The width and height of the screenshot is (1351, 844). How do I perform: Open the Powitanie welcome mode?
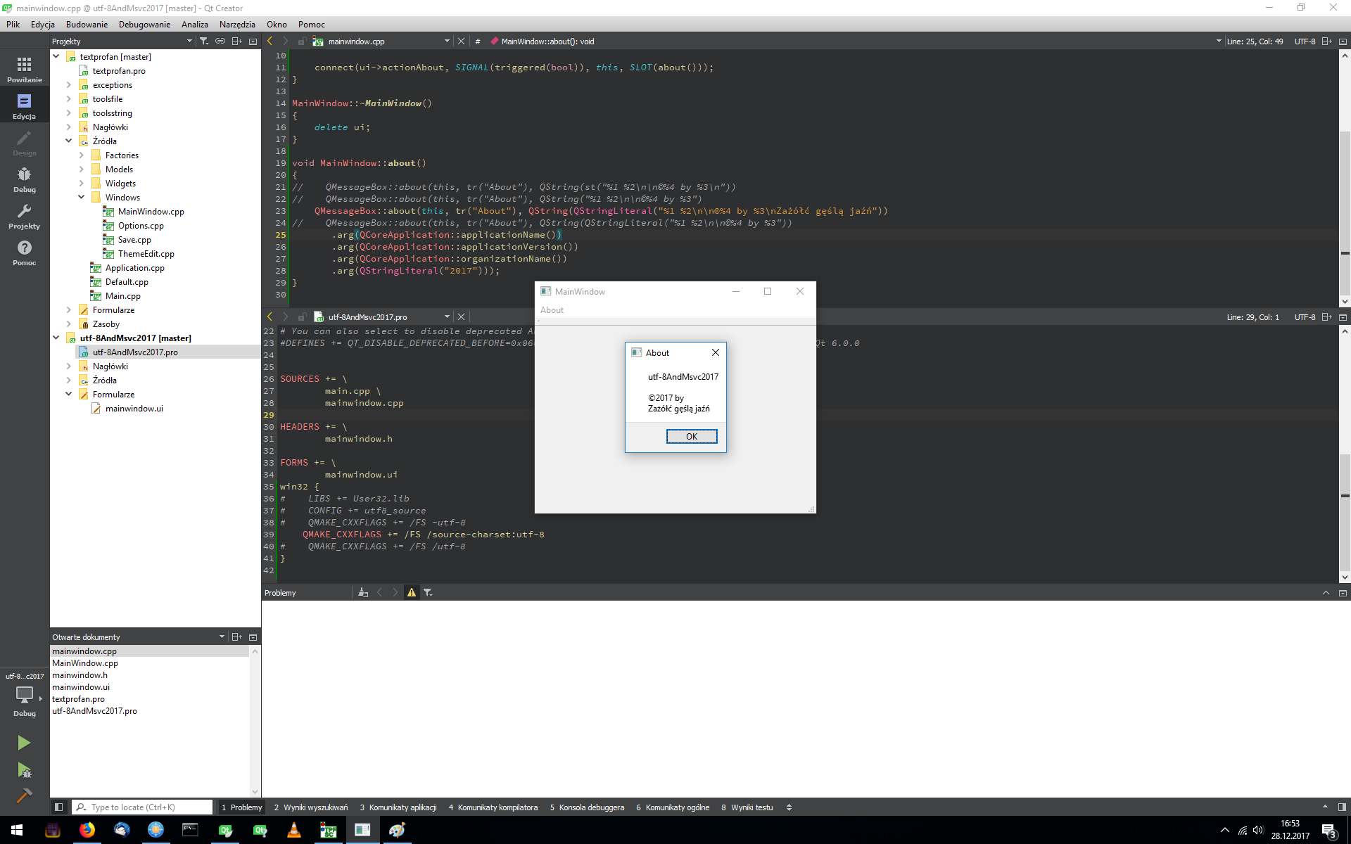pyautogui.click(x=24, y=69)
